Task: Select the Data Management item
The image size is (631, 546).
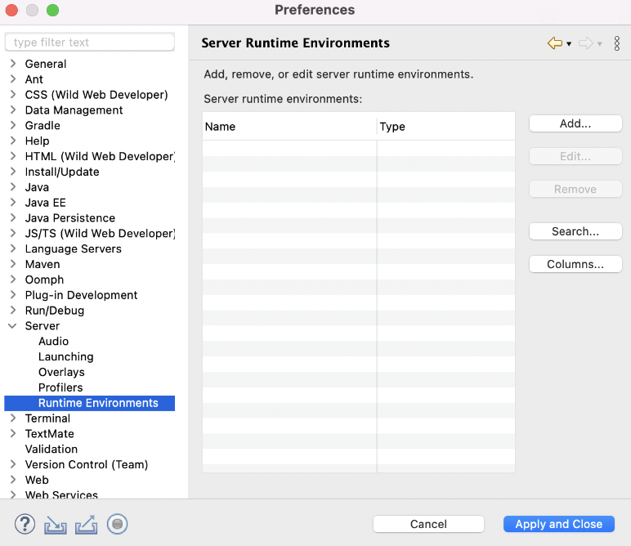Action: coord(74,110)
